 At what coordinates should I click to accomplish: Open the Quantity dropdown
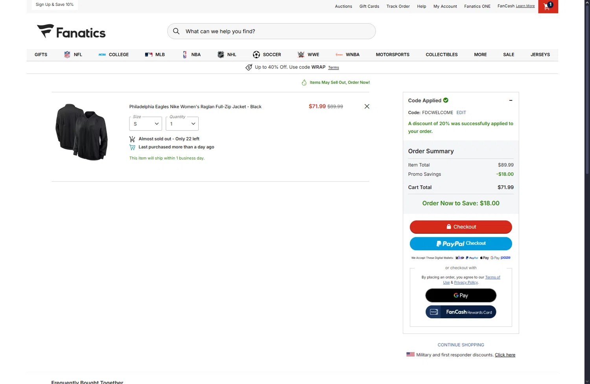point(182,124)
